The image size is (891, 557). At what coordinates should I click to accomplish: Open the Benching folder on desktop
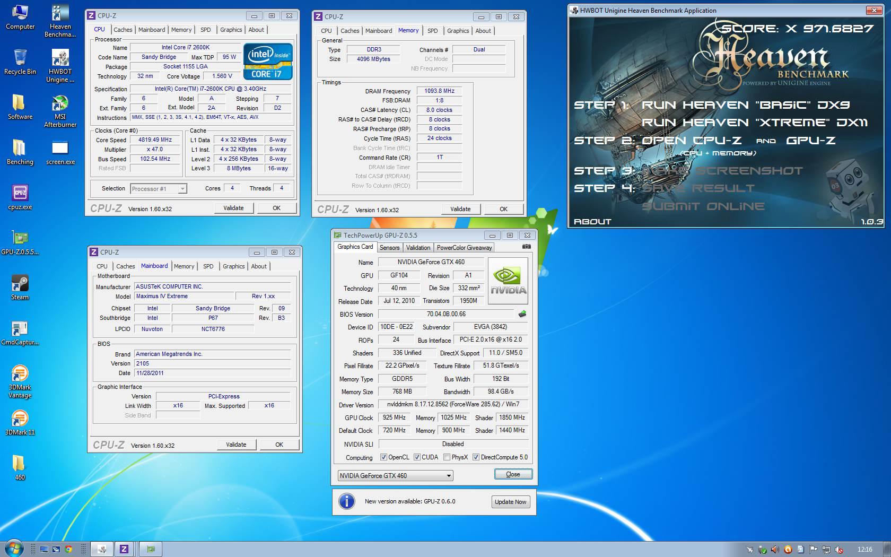point(20,152)
